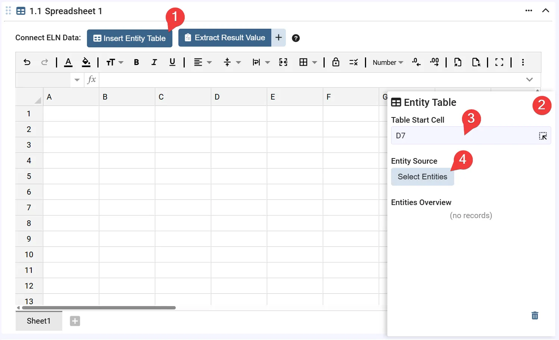559x340 pixels.
Task: Open the three-dot section menu
Action: click(x=528, y=10)
